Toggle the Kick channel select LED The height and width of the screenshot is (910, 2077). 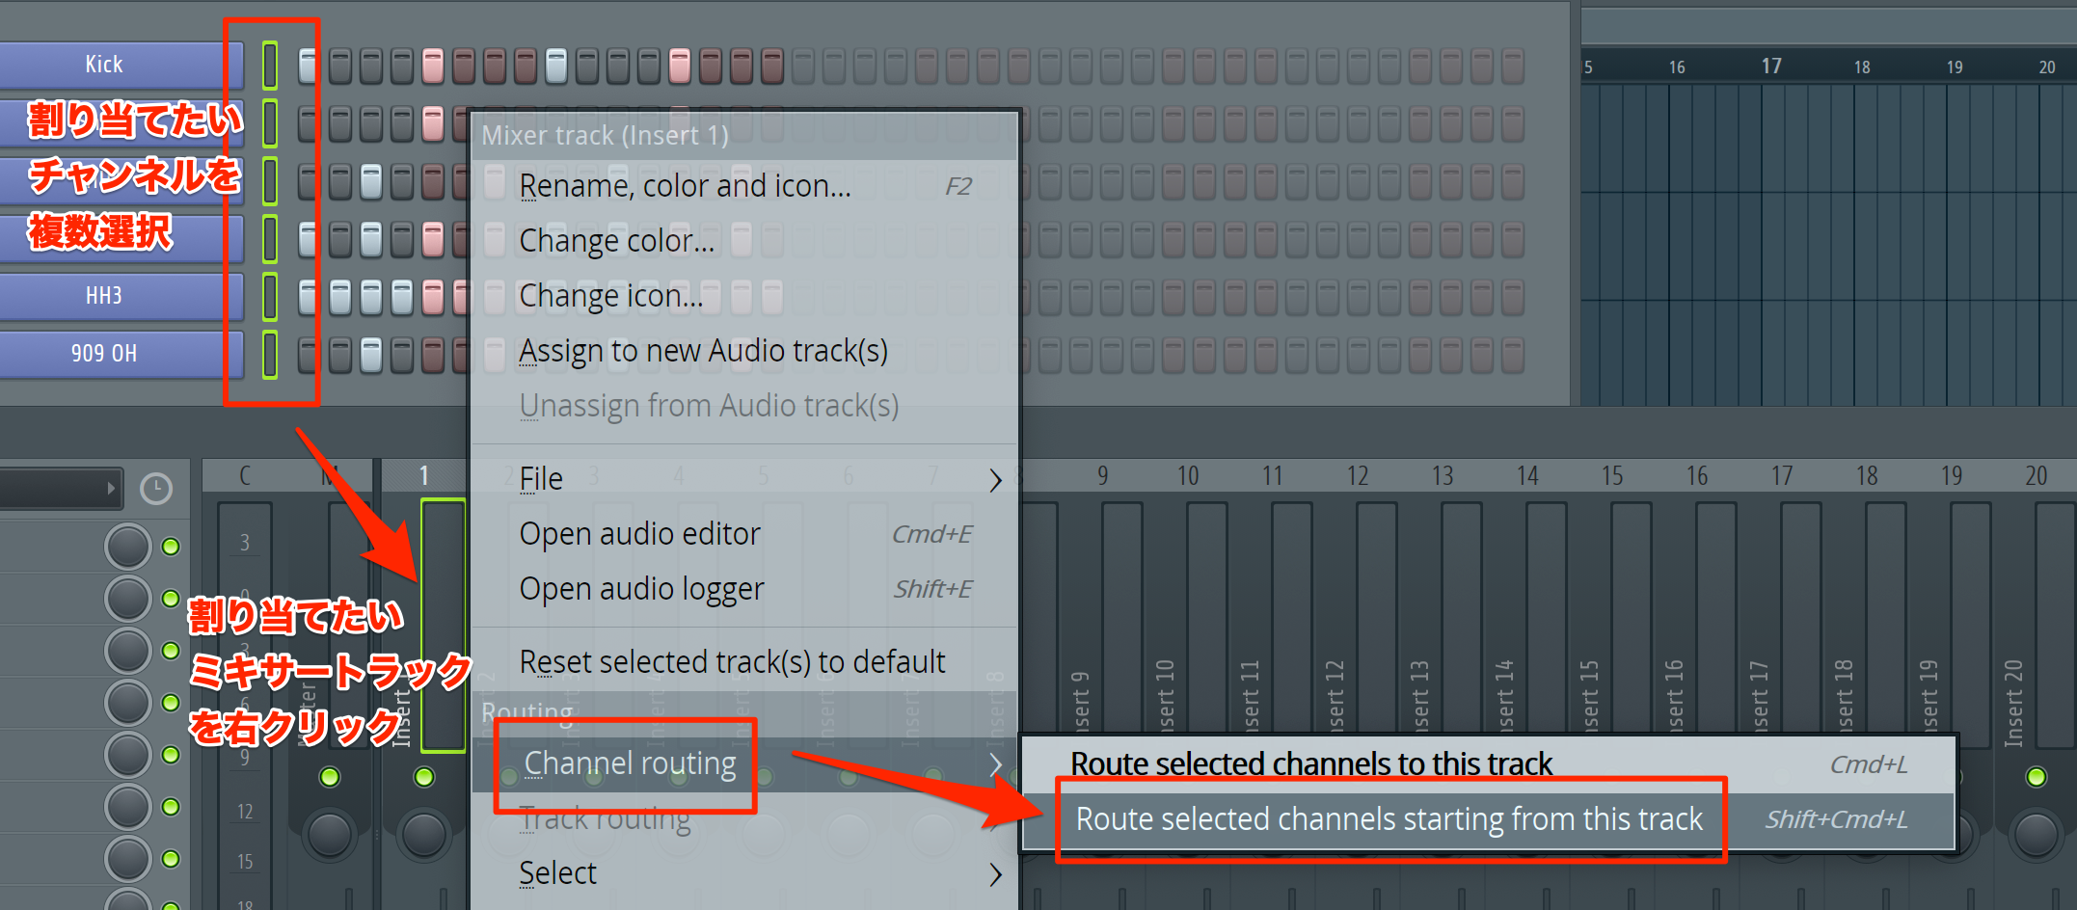[x=270, y=66]
